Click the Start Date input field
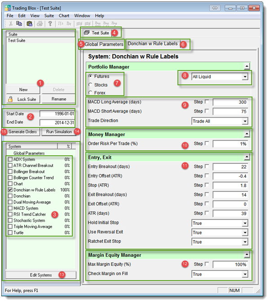Image resolution: width=270 pixels, height=303 pixels. pyautogui.click(x=57, y=114)
